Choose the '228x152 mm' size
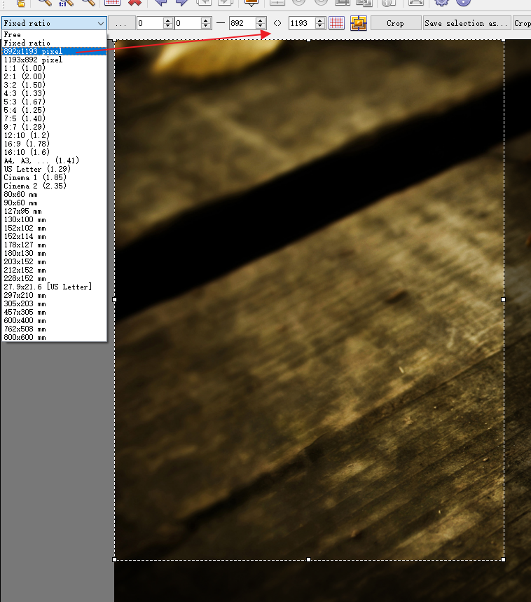The height and width of the screenshot is (602, 531). (54, 279)
